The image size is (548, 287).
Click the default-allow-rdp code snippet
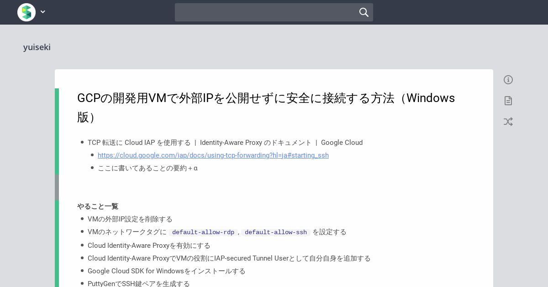pos(203,232)
